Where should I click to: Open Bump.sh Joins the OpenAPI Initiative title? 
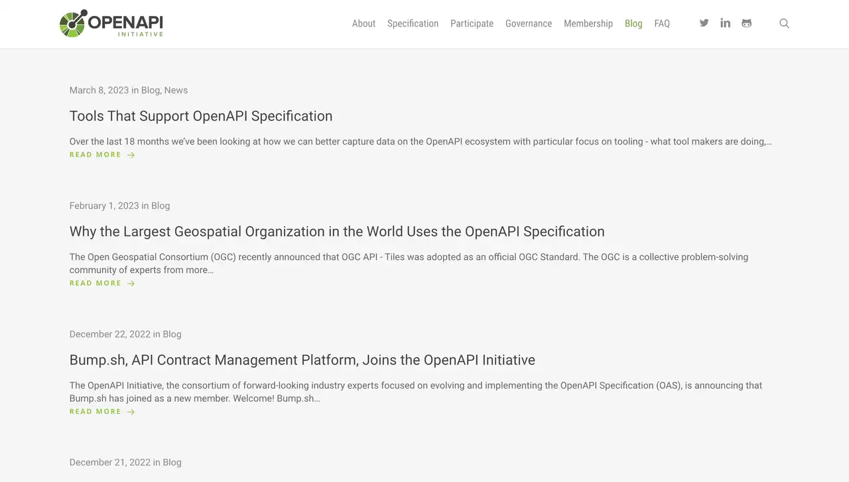(x=302, y=360)
